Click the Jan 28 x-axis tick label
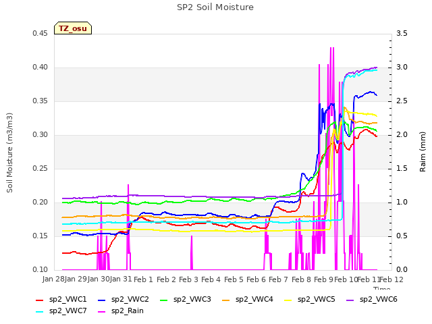The width and height of the screenshot is (432, 324). click(53, 279)
